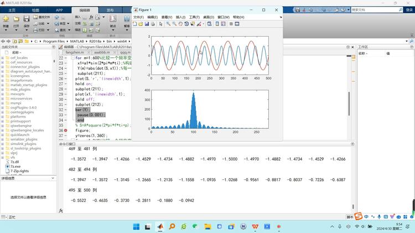Click New Figure icon in Figure 1 toolbar

click(x=134, y=24)
